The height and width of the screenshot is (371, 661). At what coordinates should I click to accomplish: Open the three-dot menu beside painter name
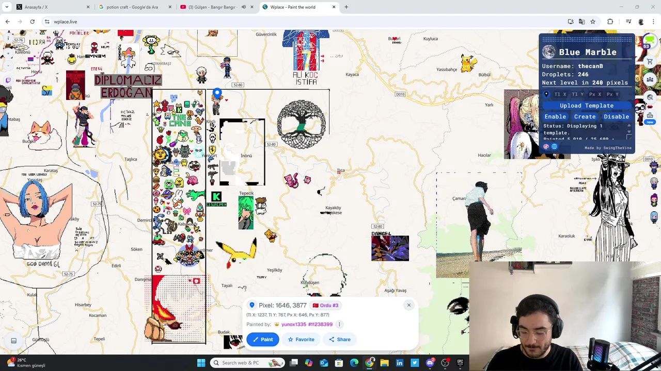click(x=339, y=324)
